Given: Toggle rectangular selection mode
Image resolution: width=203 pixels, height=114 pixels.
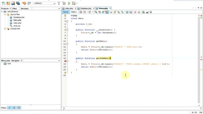Looking at the screenshot, I should (110, 12).
